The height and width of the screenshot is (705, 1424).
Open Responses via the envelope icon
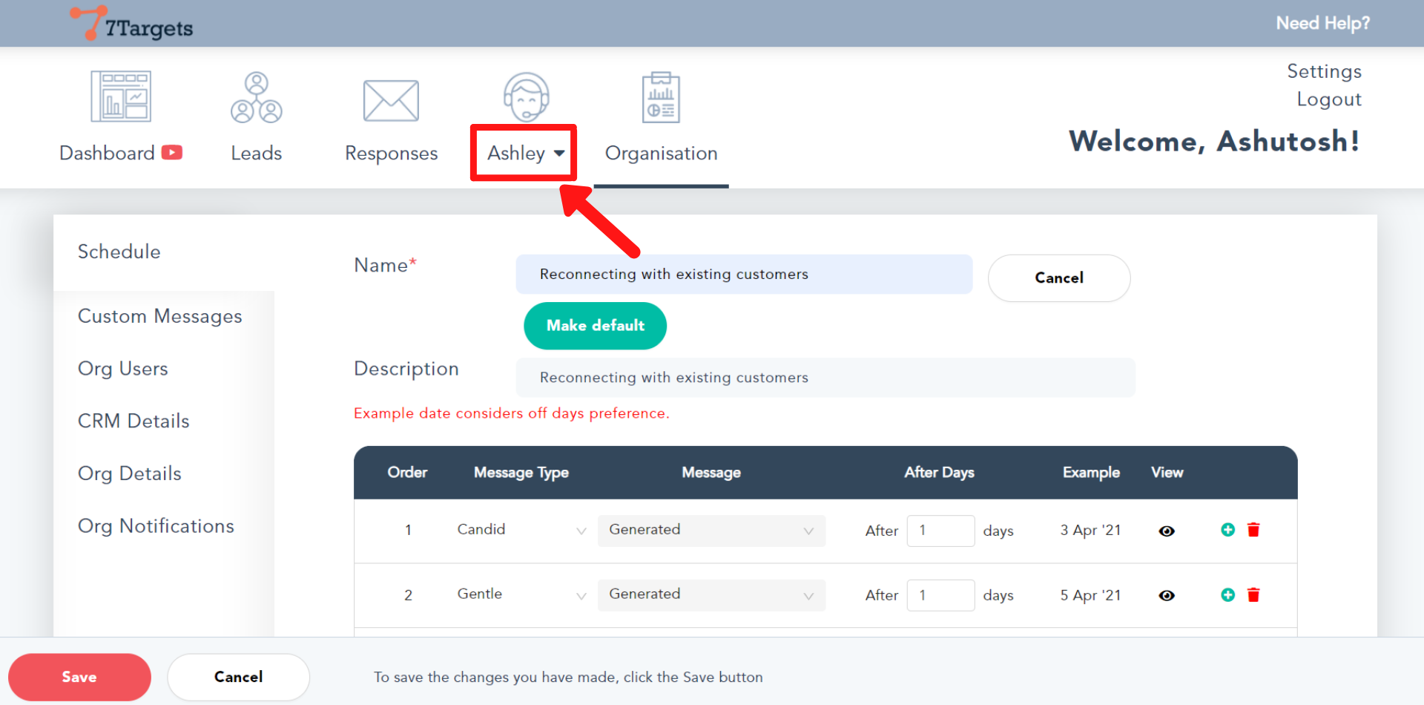pos(391,99)
